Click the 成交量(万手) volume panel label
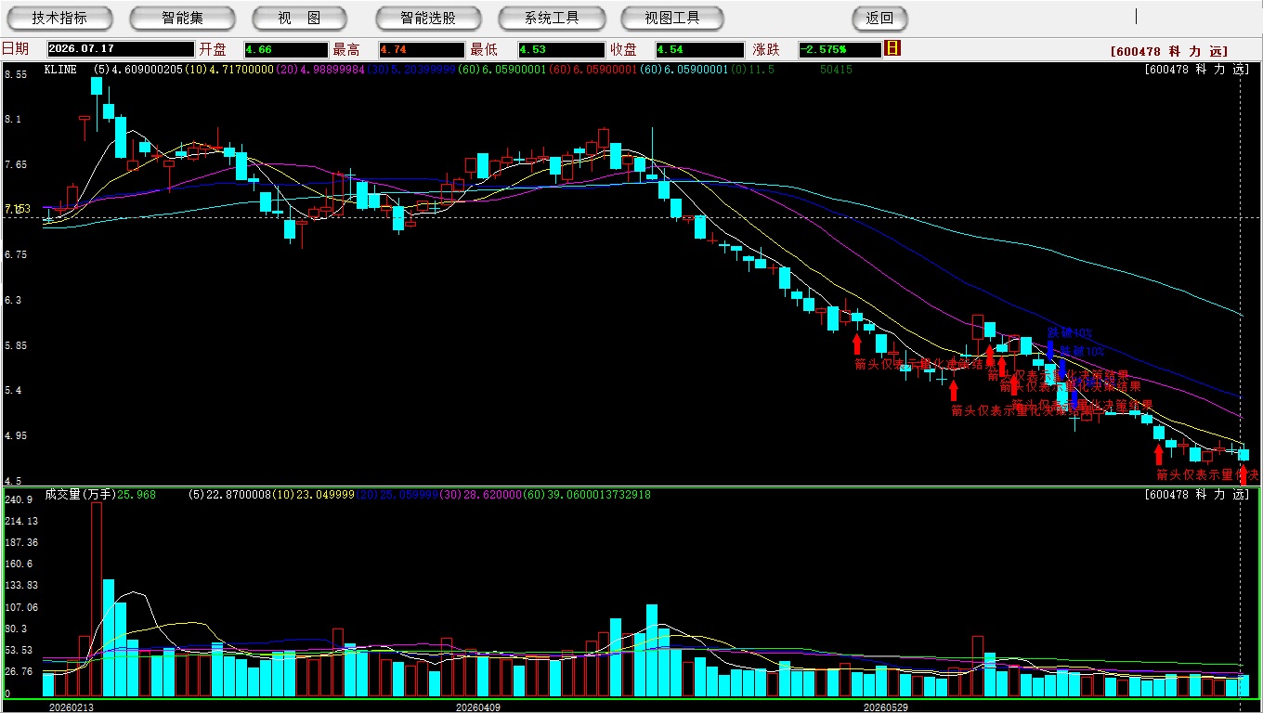 [x=79, y=495]
